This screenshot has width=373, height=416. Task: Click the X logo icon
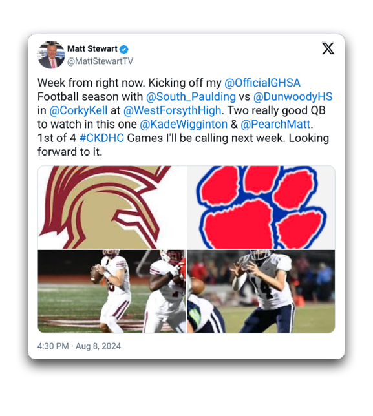(328, 48)
